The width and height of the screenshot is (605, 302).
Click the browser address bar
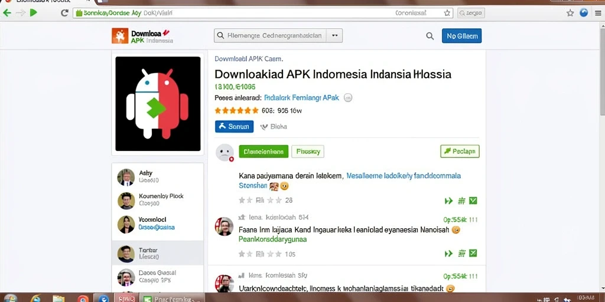(263, 13)
